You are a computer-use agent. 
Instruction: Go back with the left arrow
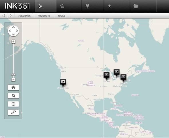[x=3, y=16]
